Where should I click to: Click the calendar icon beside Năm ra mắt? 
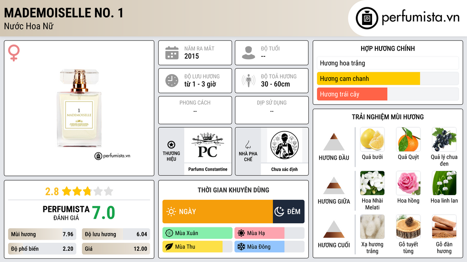(x=172, y=53)
